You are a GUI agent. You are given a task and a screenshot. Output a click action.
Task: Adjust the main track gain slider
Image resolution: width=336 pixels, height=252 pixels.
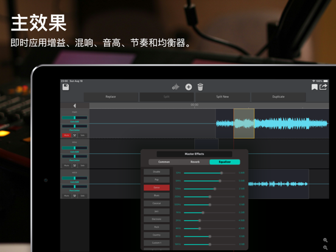click(75, 117)
